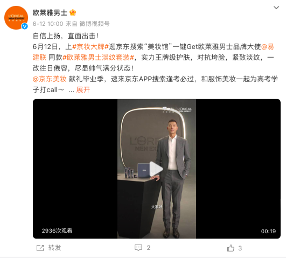Click the 微博视频号 source link
The image size is (286, 258).
click(x=94, y=24)
